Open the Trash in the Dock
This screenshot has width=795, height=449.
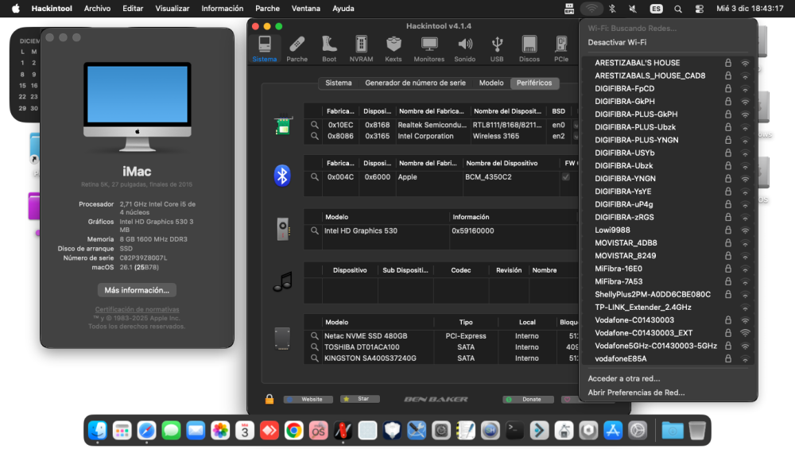pos(697,431)
